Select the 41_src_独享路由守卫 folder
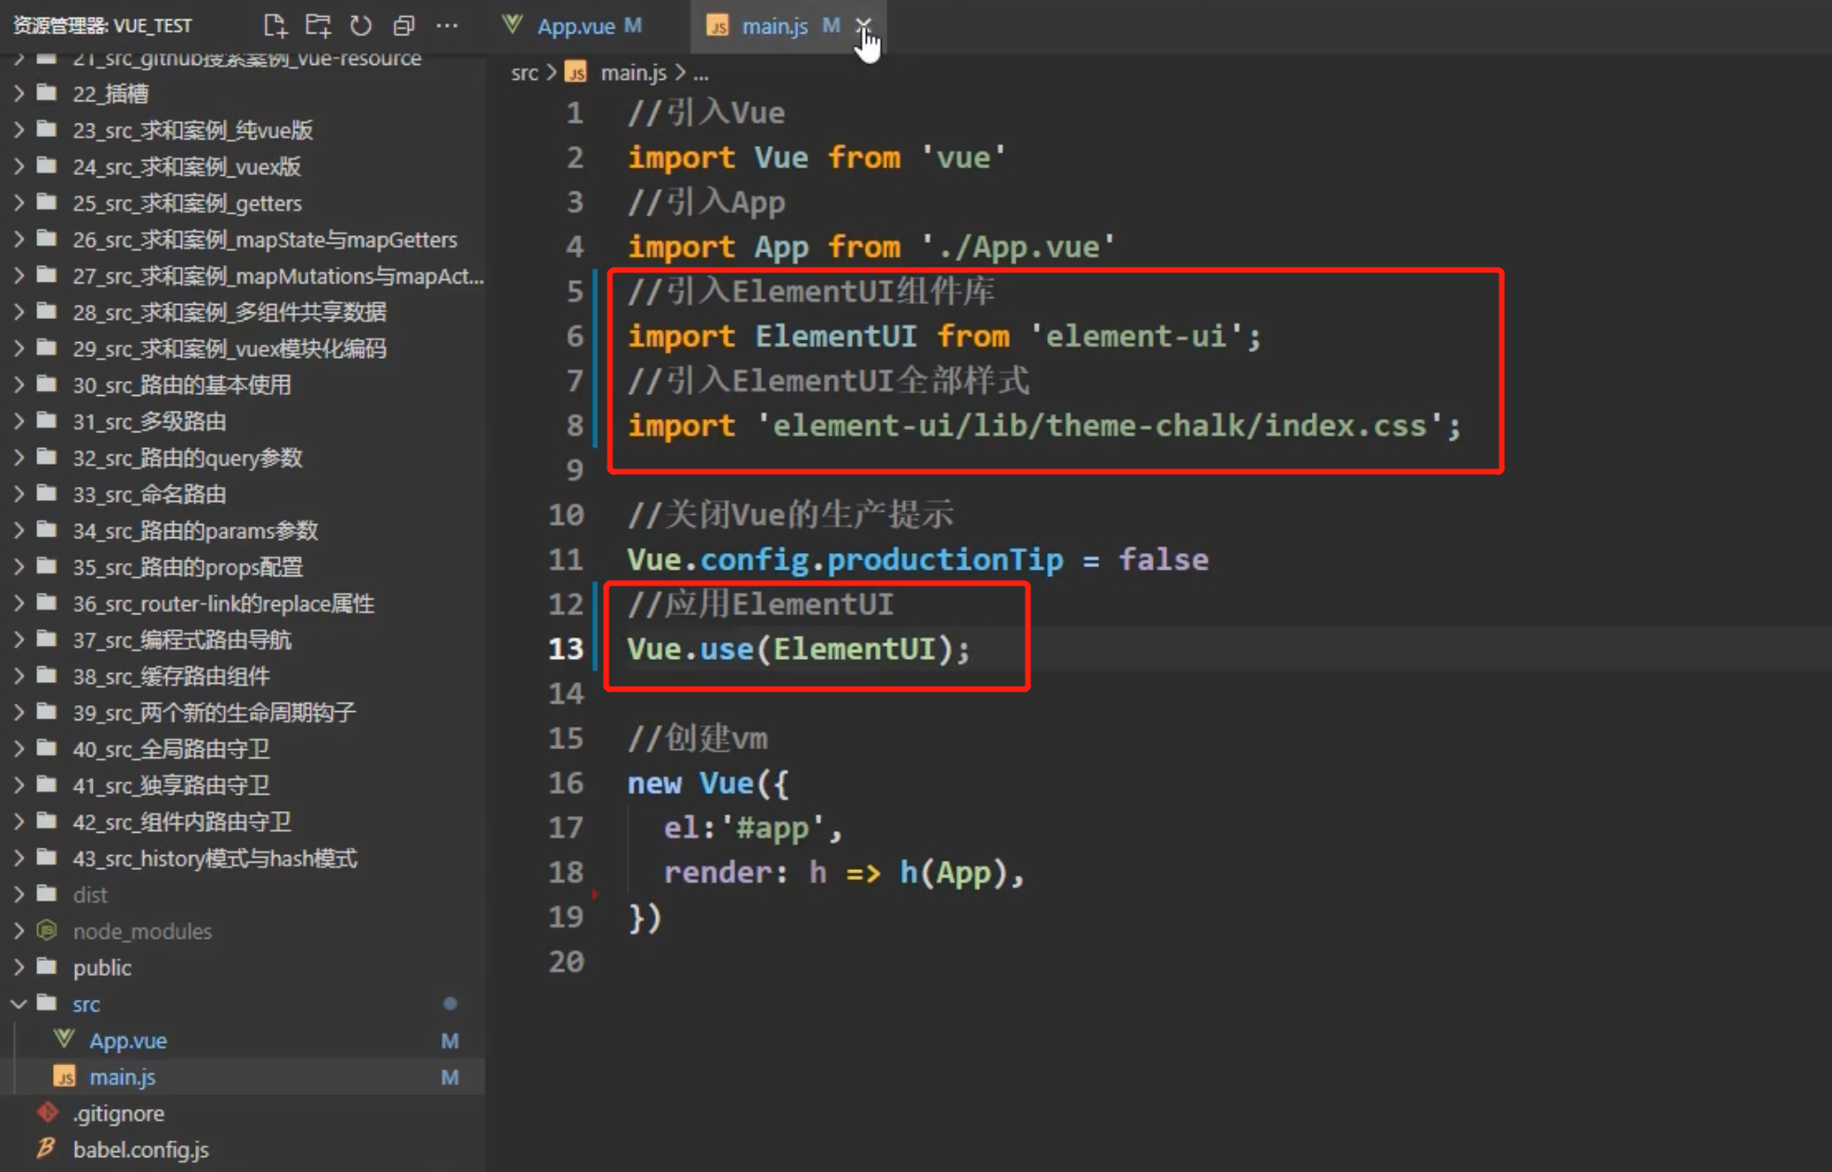1832x1172 pixels. tap(242, 785)
